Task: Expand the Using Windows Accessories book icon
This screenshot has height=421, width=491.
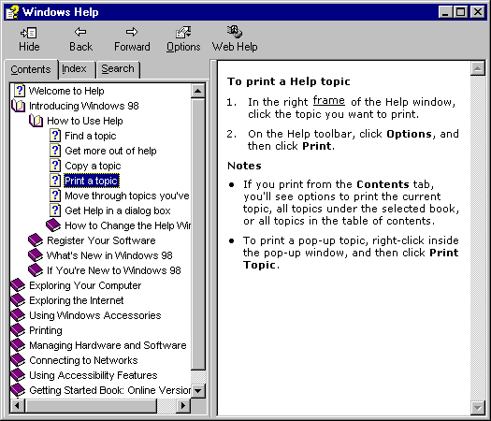Action: [x=18, y=315]
